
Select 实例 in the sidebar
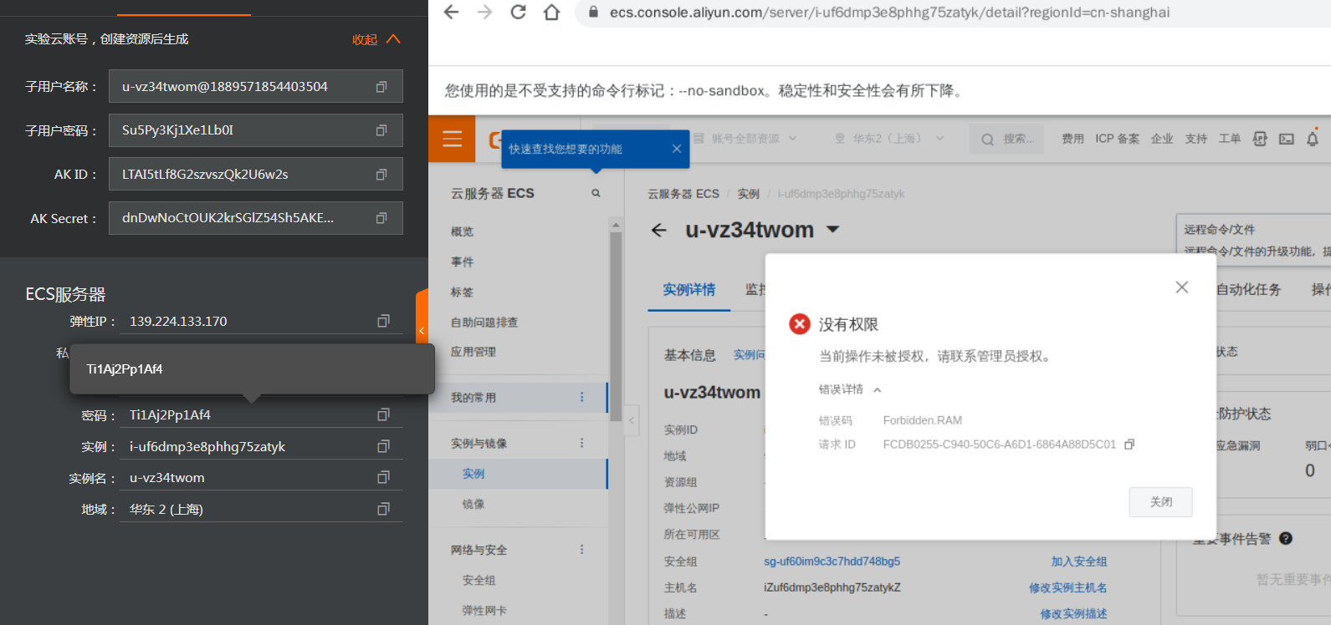(x=474, y=474)
